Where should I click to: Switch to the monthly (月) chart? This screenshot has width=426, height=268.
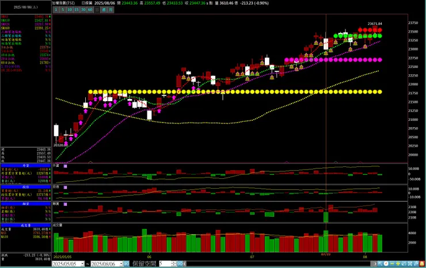pos(111,10)
